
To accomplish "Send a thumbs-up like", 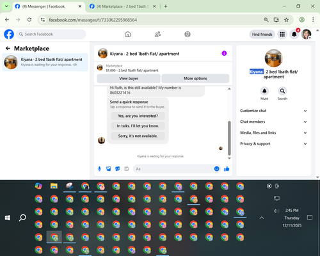I will pyautogui.click(x=227, y=169).
